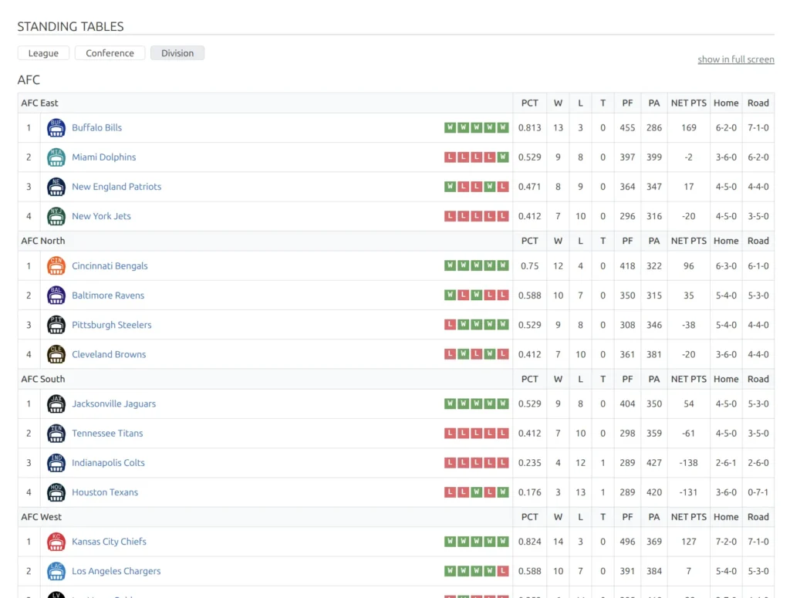Click the Chargers last L form badge
The width and height of the screenshot is (790, 598).
coord(503,571)
